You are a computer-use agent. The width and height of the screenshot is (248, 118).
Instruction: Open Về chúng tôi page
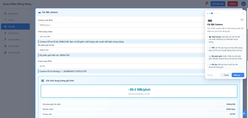(15, 52)
